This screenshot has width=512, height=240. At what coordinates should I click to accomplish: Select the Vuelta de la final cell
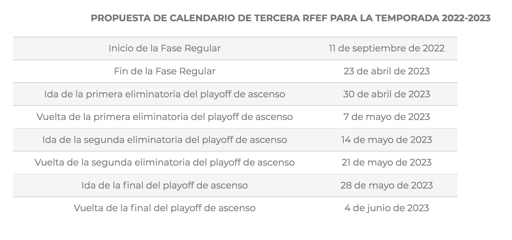coord(164,208)
